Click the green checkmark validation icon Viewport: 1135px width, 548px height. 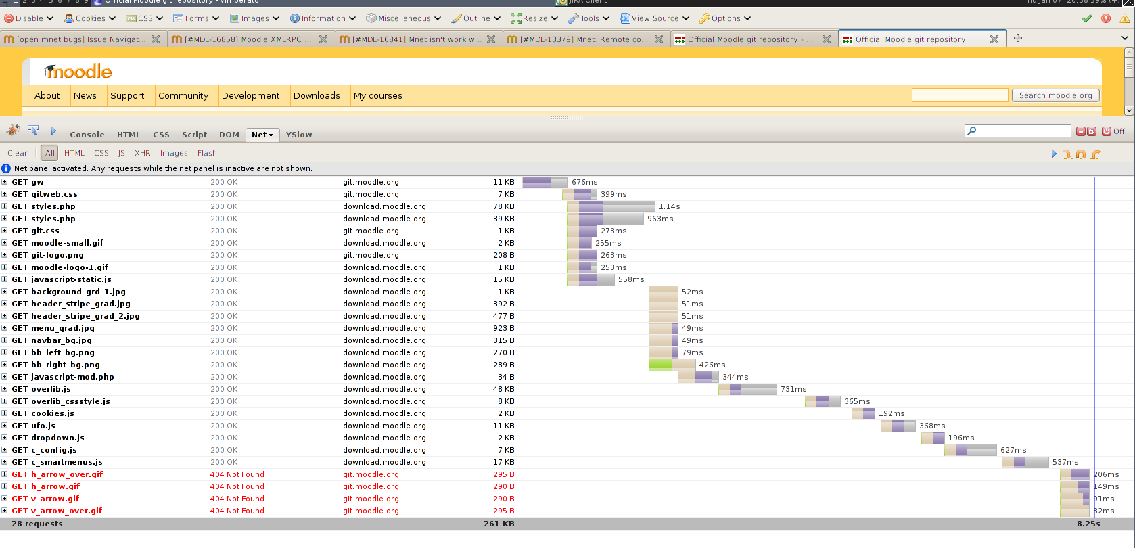click(x=1087, y=18)
